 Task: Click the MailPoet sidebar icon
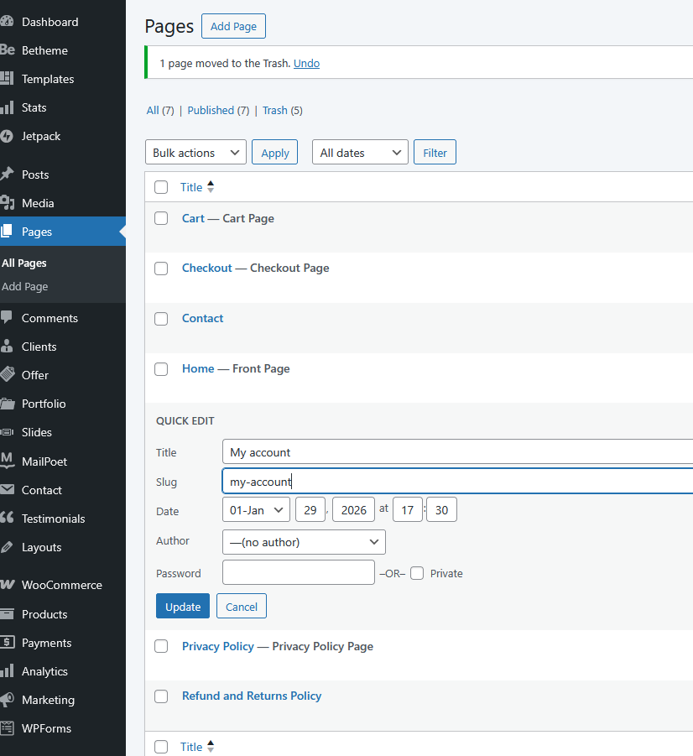point(7,461)
